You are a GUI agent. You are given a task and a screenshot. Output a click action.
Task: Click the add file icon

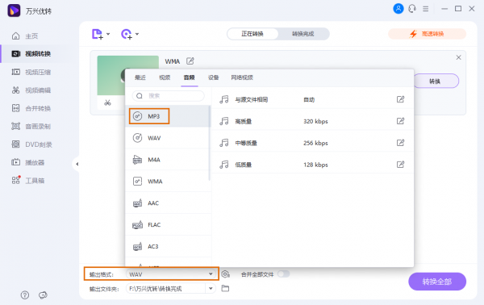(98, 34)
